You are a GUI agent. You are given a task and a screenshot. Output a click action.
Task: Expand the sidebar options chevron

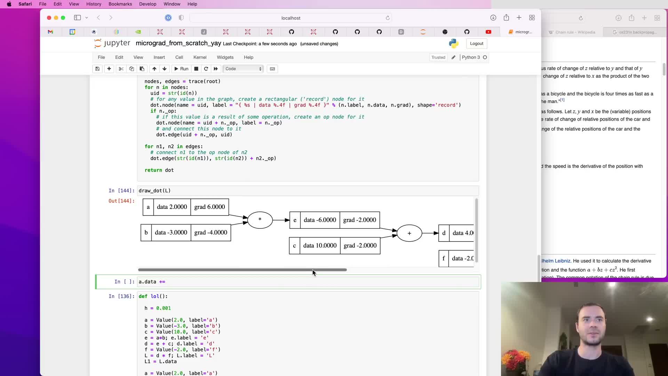pos(87,18)
